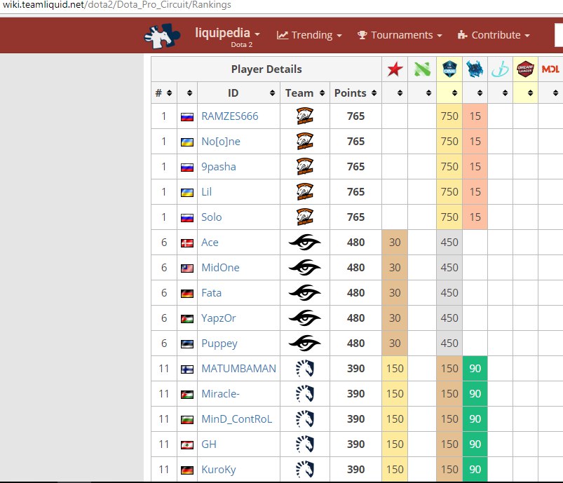Expand the liquipedia Dota 2 wiki dropdown
This screenshot has width=563, height=483.
click(x=227, y=34)
